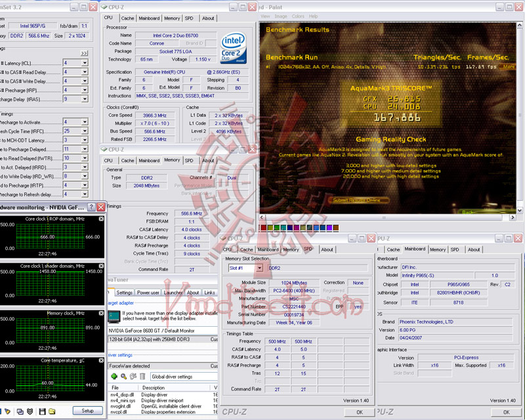Screen dimensions: 525x420
Task: Open the Slot #1 memory slot dropdown
Action: 259,268
